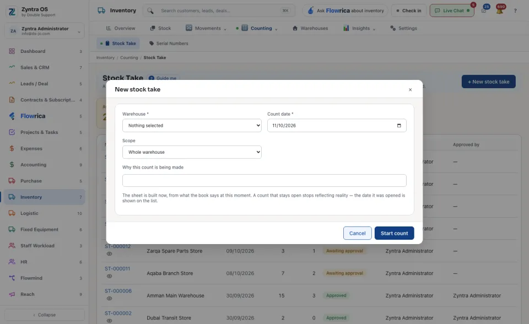
Task: Click the Flowmind sidebar icon
Action: (12, 278)
